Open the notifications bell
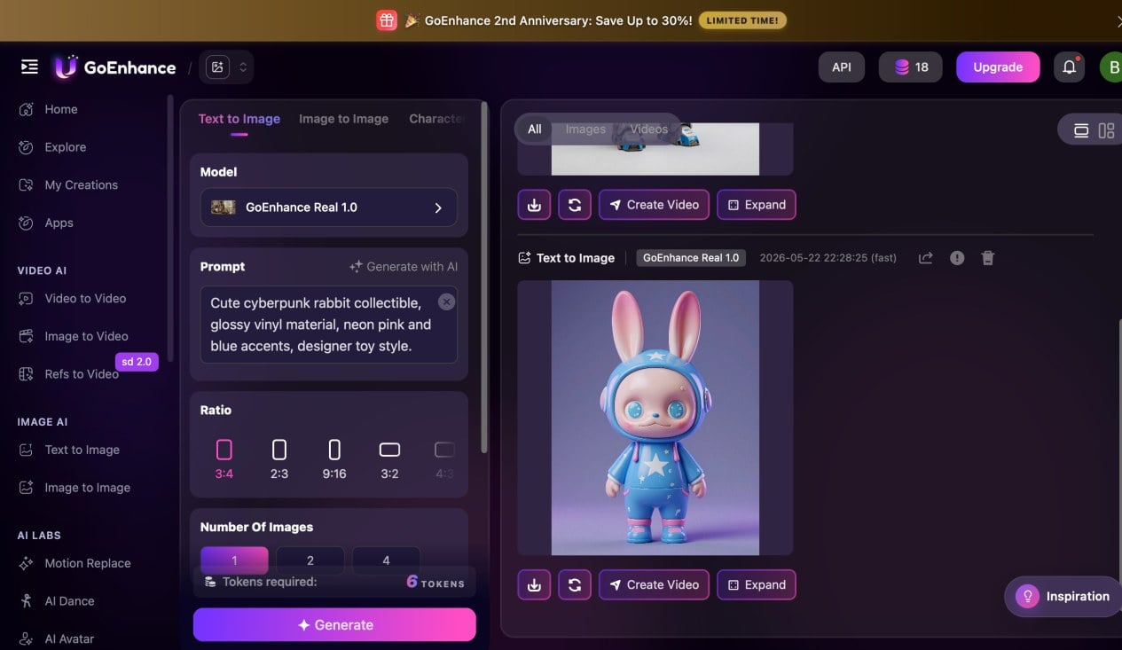The image size is (1122, 650). coord(1070,67)
